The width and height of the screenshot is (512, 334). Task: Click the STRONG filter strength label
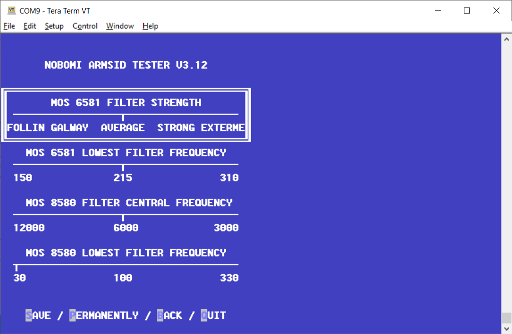click(x=176, y=127)
